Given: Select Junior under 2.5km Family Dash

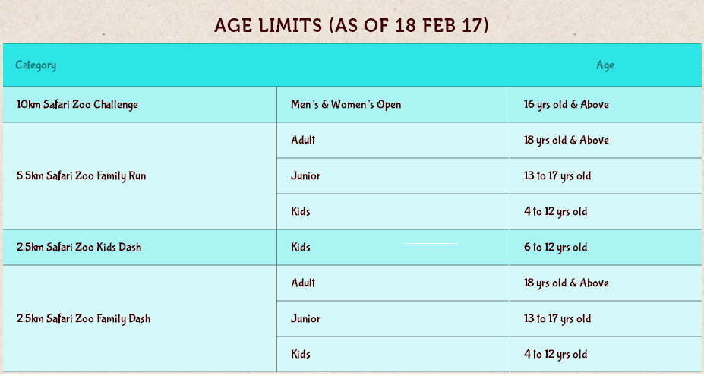Looking at the screenshot, I should [x=393, y=318].
